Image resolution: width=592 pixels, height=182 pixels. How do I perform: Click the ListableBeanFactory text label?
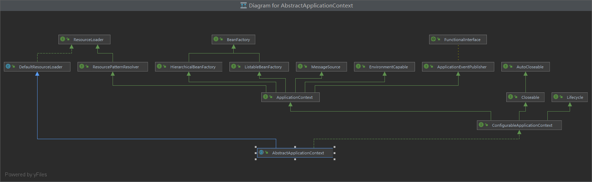(x=263, y=67)
